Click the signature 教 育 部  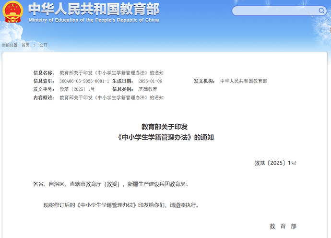[x=283, y=226]
